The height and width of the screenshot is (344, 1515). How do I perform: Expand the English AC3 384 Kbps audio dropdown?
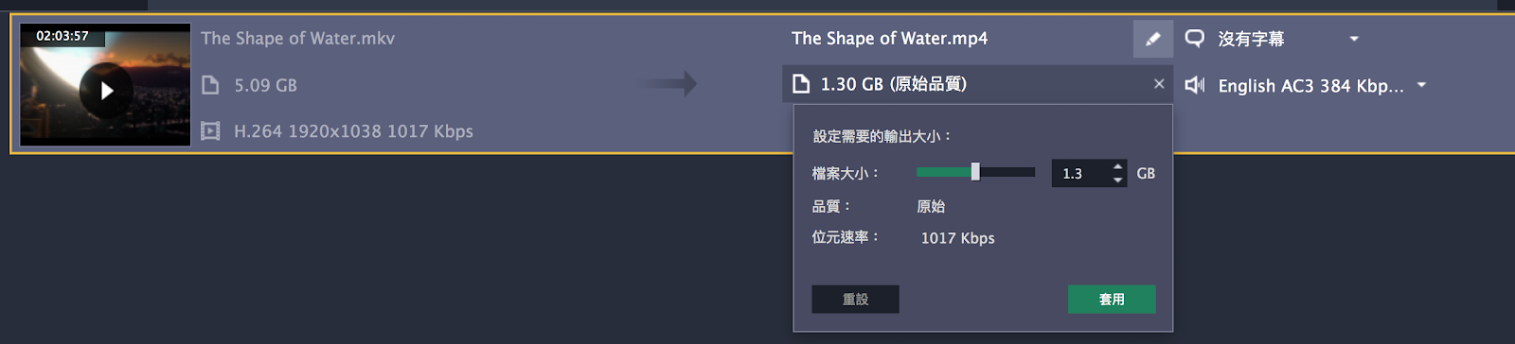point(1421,85)
